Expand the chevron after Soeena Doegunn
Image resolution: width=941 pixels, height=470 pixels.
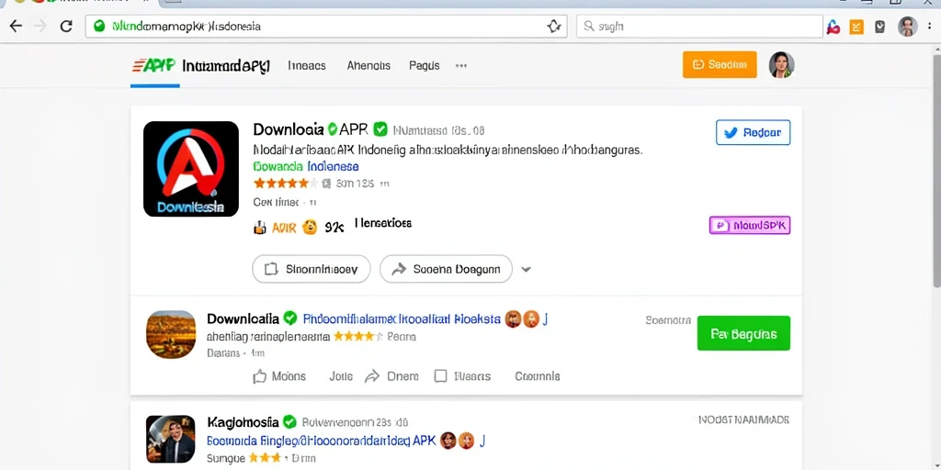point(526,270)
